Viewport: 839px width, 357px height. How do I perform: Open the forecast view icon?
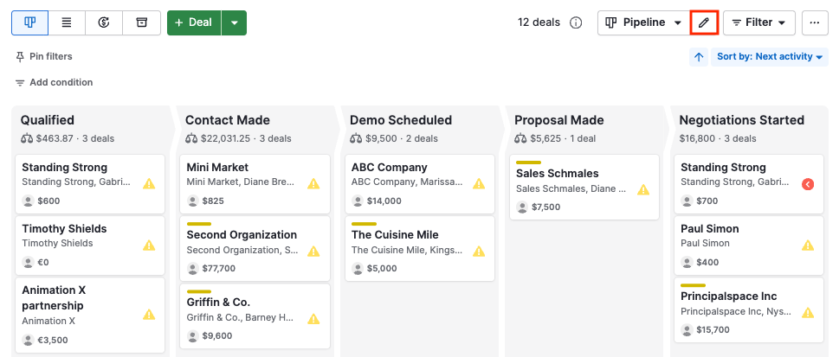tap(104, 22)
